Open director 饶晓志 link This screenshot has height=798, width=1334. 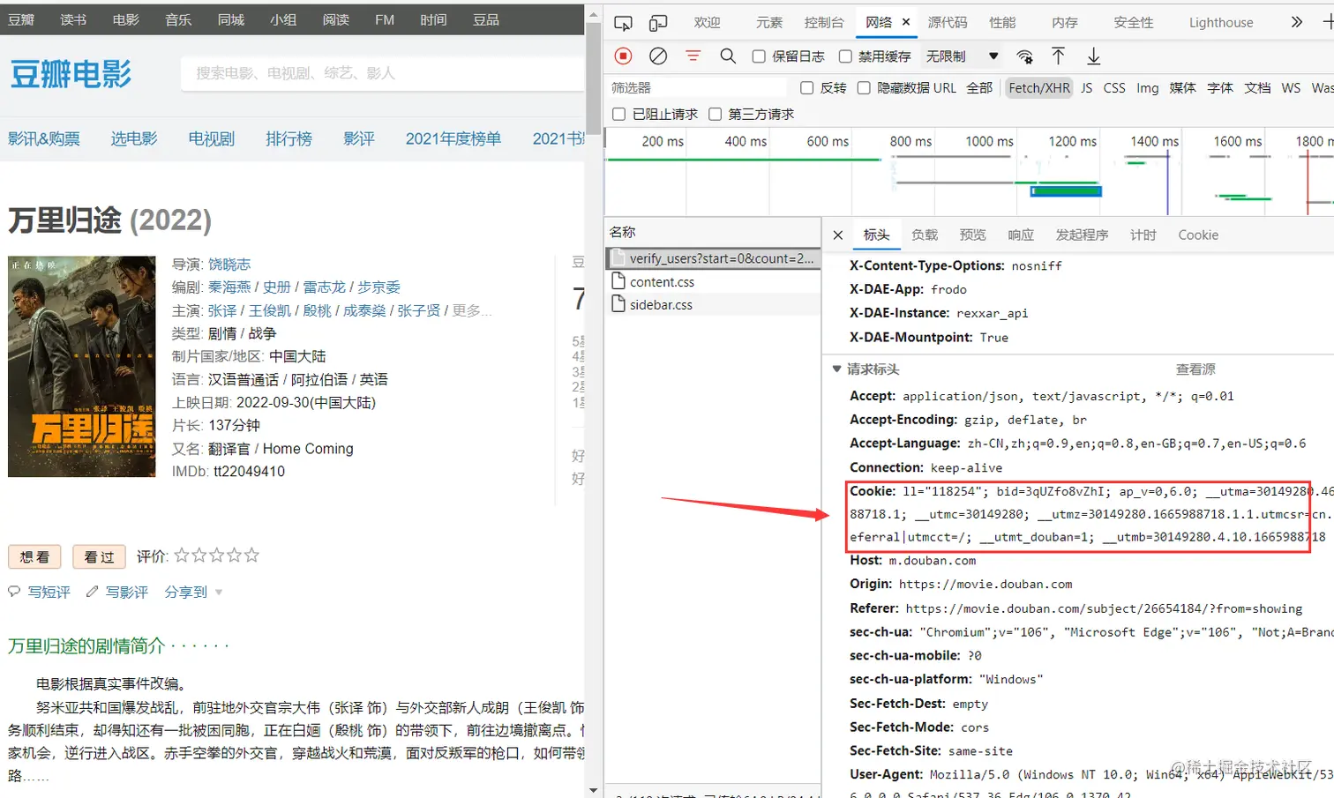coord(229,265)
